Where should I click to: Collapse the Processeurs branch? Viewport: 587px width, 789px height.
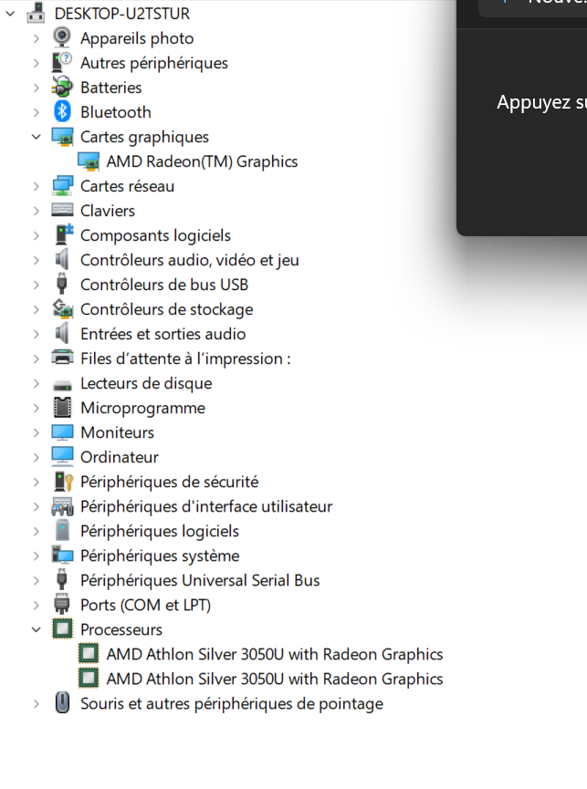tap(37, 629)
